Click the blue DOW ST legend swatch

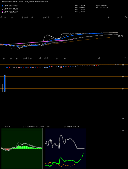click(x=3, y=6)
